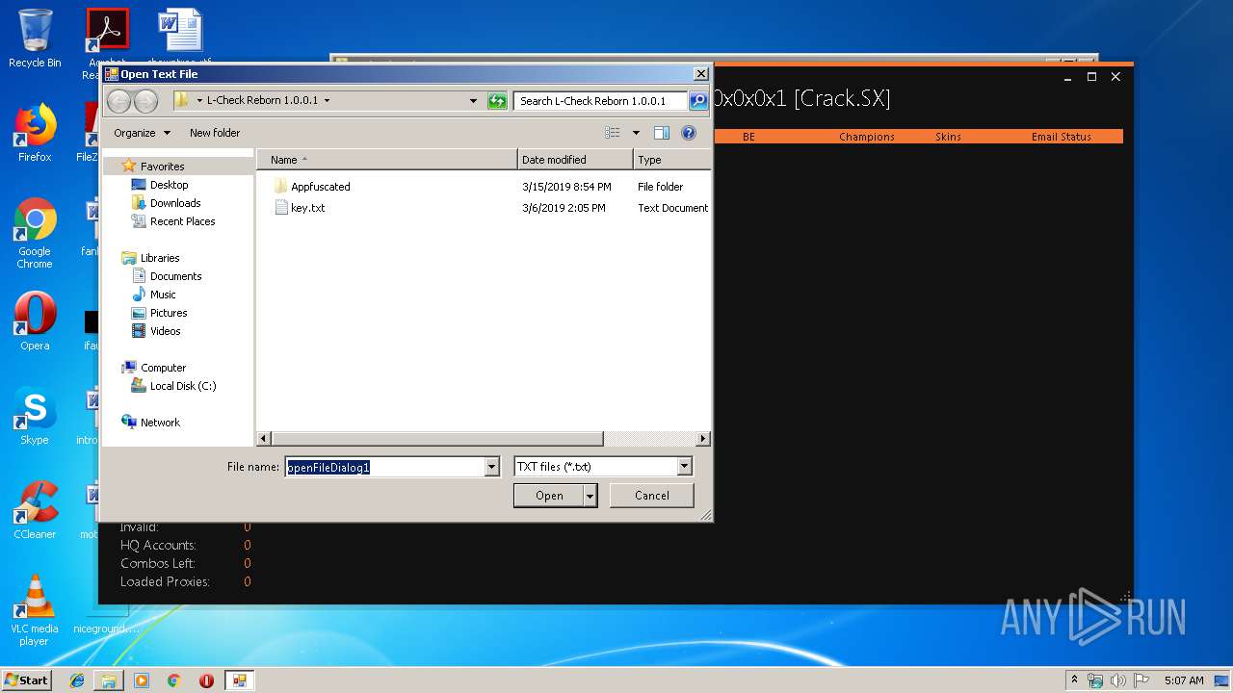Open media player taskbar icon

pyautogui.click(x=142, y=680)
